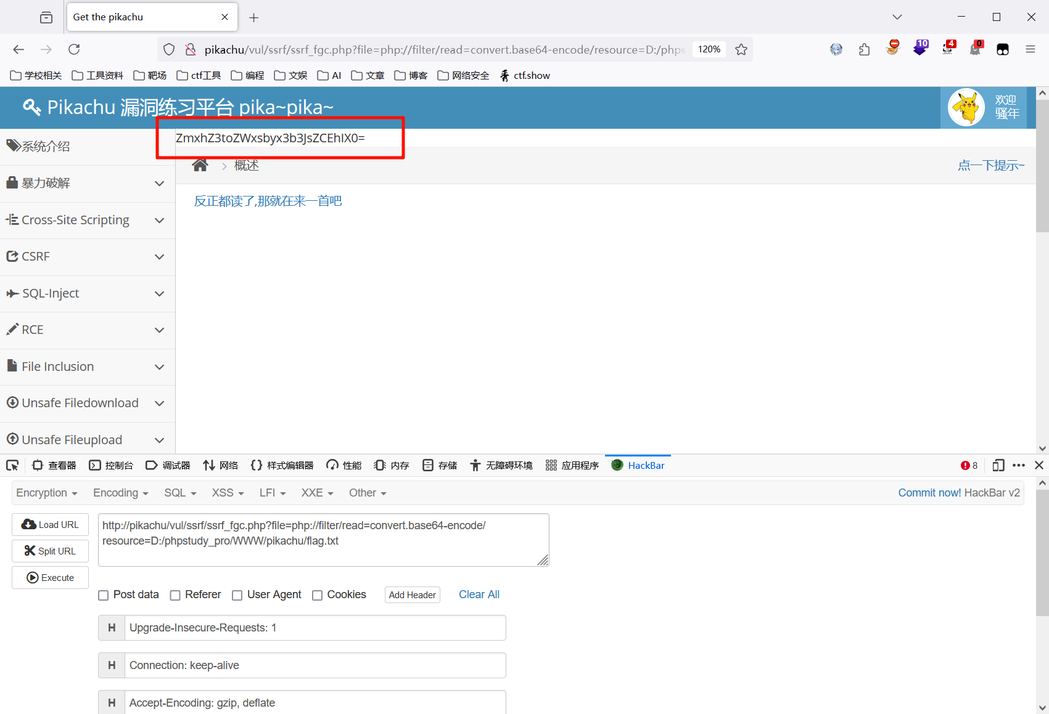Open the browser extensions puzzle icon
Image resolution: width=1049 pixels, height=714 pixels.
tap(864, 49)
